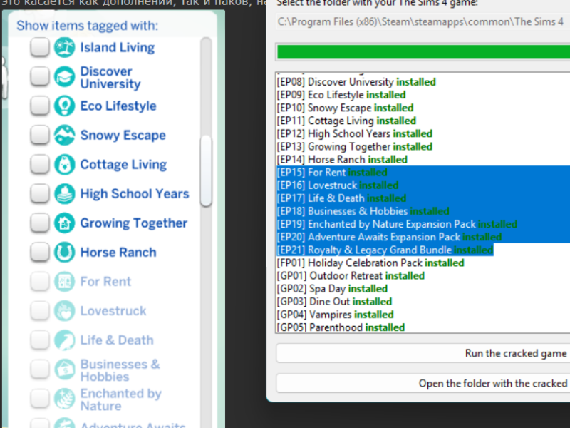570x428 pixels.
Task: Select [EP18] Businesses & Hobbies list item
Action: tap(363, 211)
